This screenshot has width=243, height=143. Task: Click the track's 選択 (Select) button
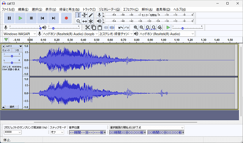(12, 107)
